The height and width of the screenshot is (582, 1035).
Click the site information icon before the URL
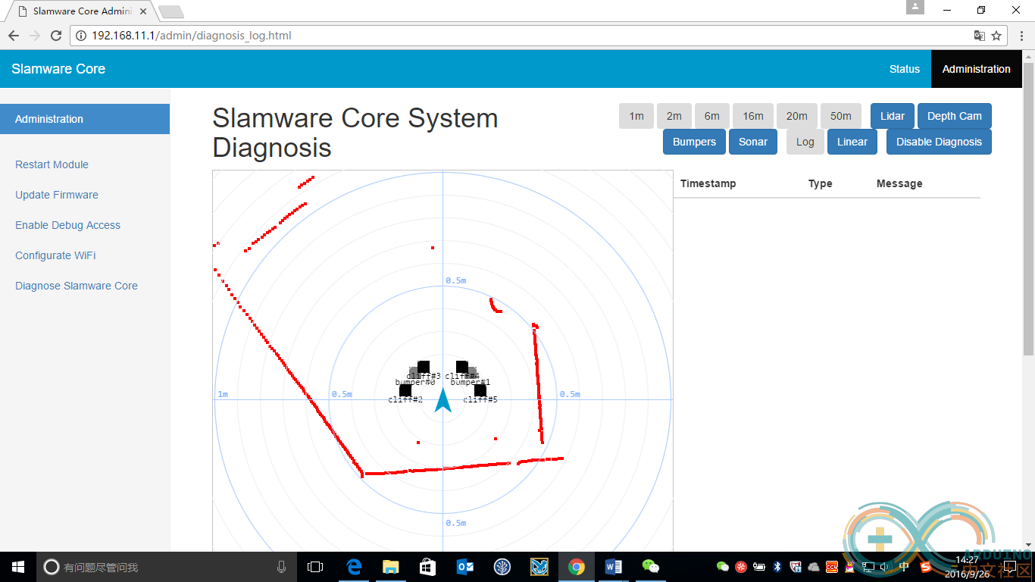tap(82, 36)
